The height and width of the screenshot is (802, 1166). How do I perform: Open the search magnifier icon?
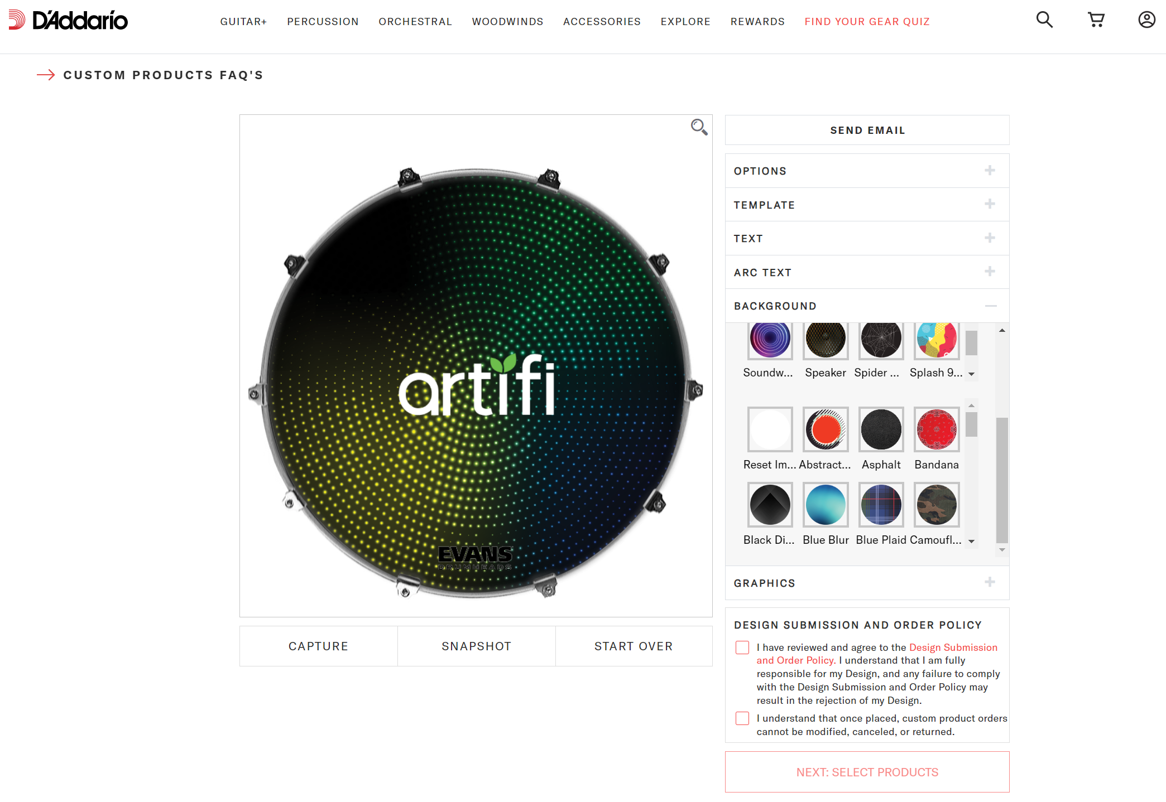tap(1044, 20)
